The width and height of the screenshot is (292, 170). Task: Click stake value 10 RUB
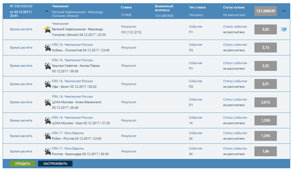126,15
